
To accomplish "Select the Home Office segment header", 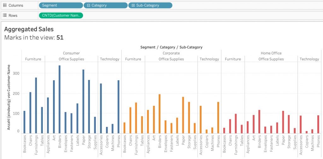I will [x=271, y=53].
